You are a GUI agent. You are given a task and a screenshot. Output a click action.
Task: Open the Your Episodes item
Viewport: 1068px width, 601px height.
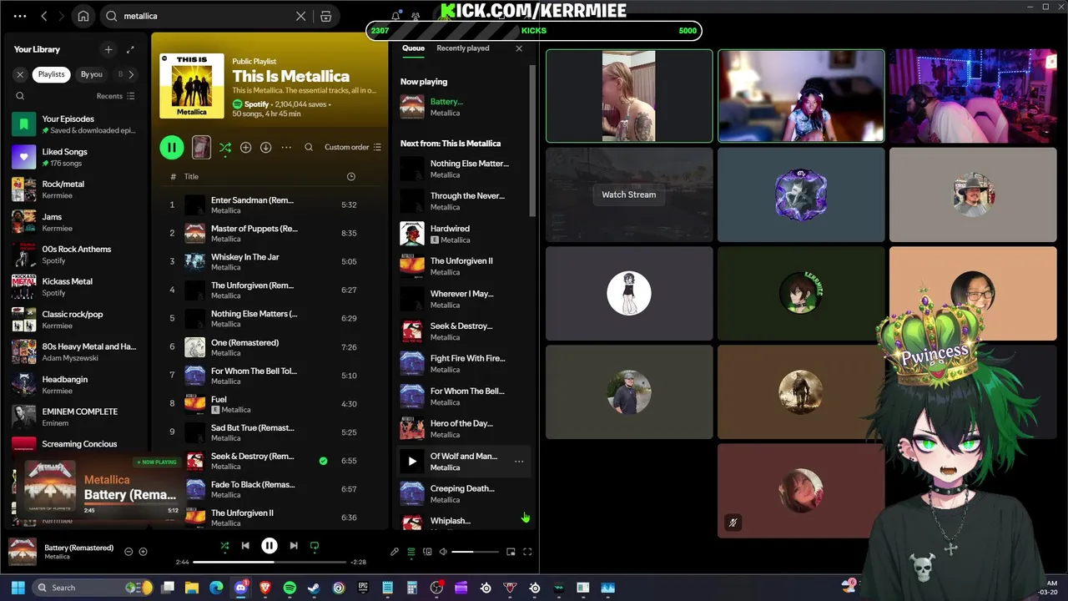pyautogui.click(x=75, y=124)
